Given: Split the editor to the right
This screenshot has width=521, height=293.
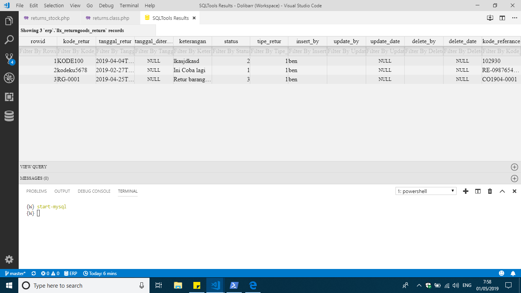Looking at the screenshot, I should [502, 18].
